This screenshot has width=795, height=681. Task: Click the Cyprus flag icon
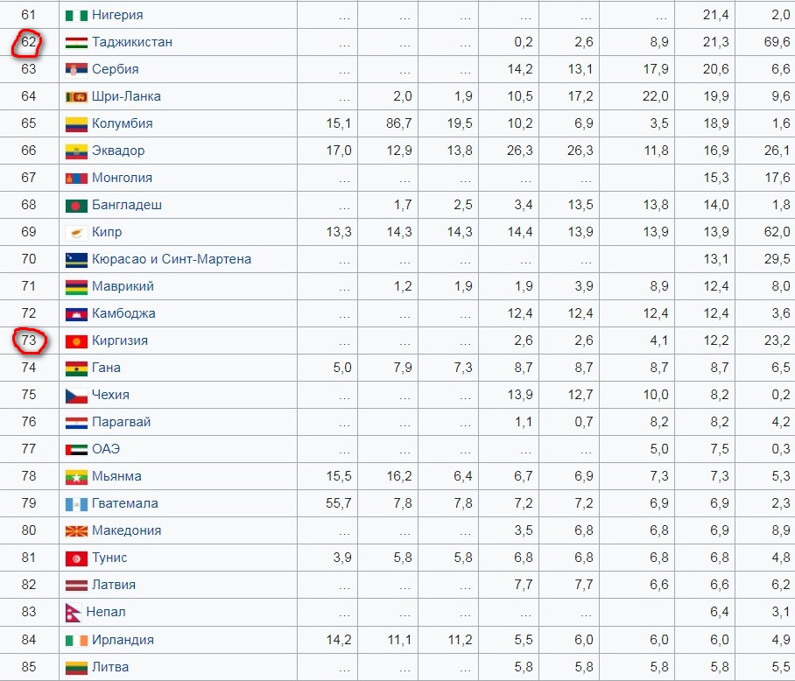[76, 232]
